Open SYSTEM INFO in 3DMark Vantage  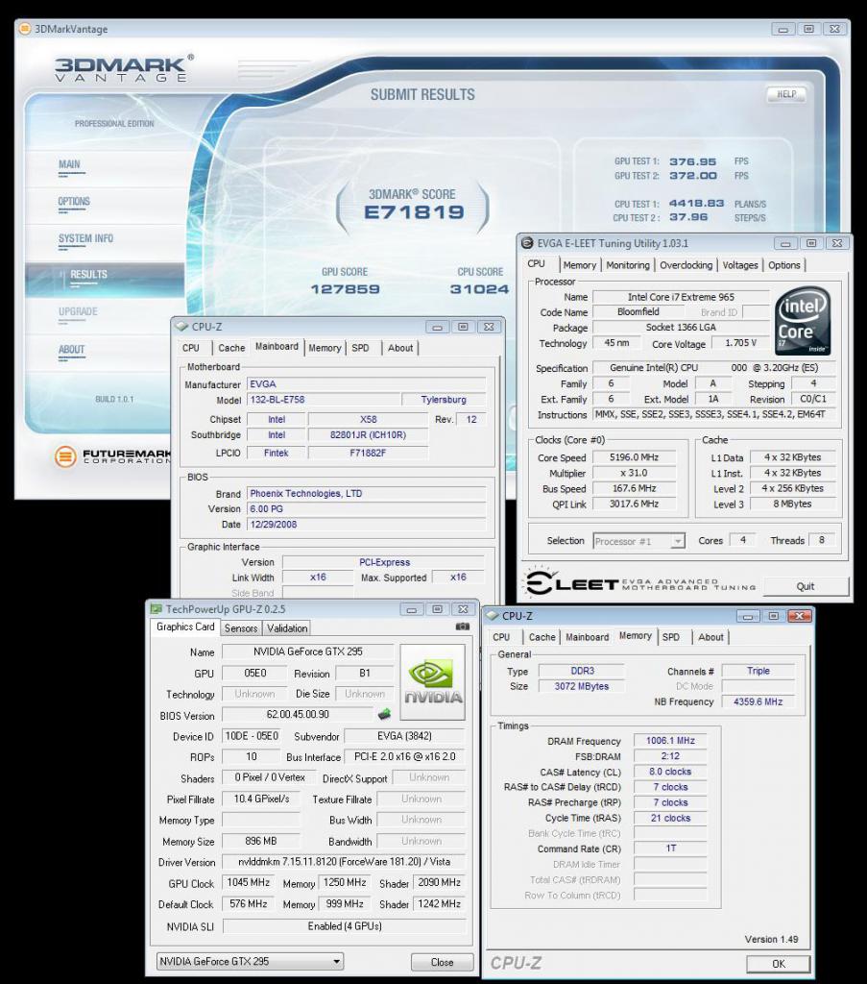click(x=85, y=238)
